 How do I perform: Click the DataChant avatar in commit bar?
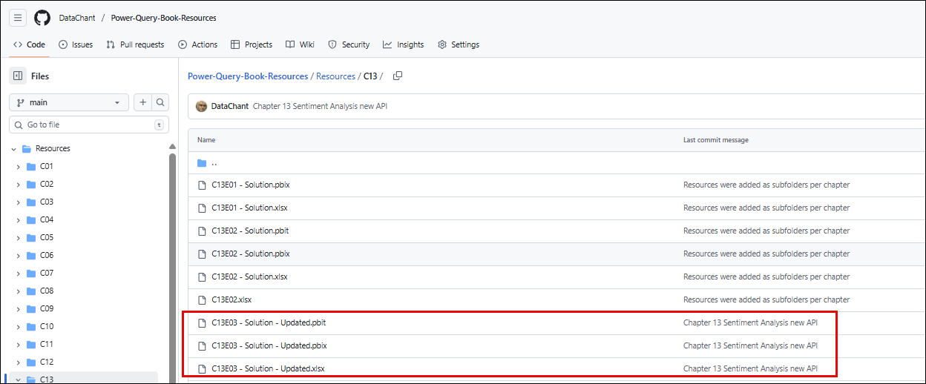(201, 106)
